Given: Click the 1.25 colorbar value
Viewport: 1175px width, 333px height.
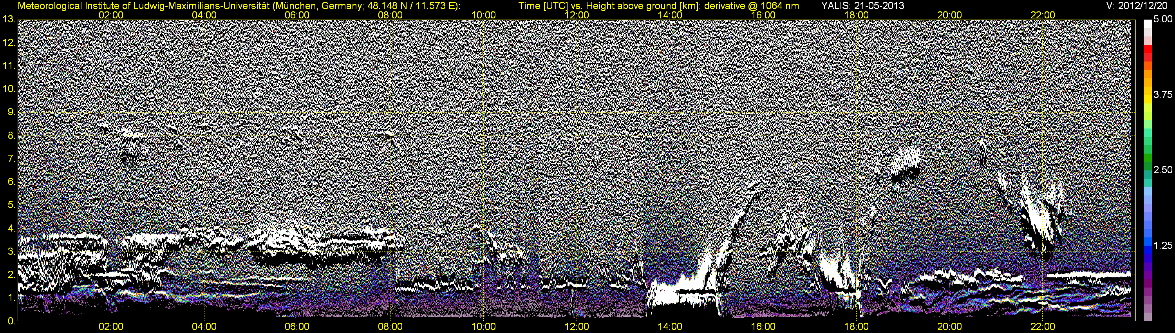Looking at the screenshot, I should point(1163,245).
